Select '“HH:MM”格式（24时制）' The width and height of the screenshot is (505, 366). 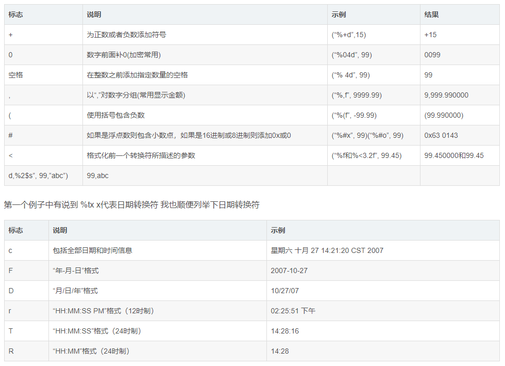pyautogui.click(x=91, y=351)
